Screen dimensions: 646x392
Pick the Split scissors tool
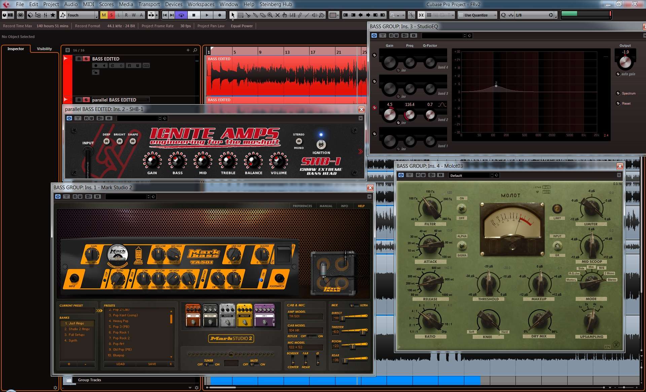pos(248,15)
